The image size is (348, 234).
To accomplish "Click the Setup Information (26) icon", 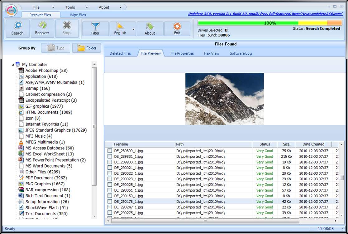I will click(x=21, y=202).
